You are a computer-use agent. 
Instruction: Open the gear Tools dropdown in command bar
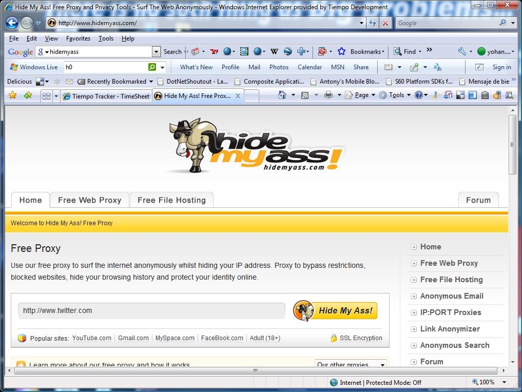pyautogui.click(x=395, y=95)
